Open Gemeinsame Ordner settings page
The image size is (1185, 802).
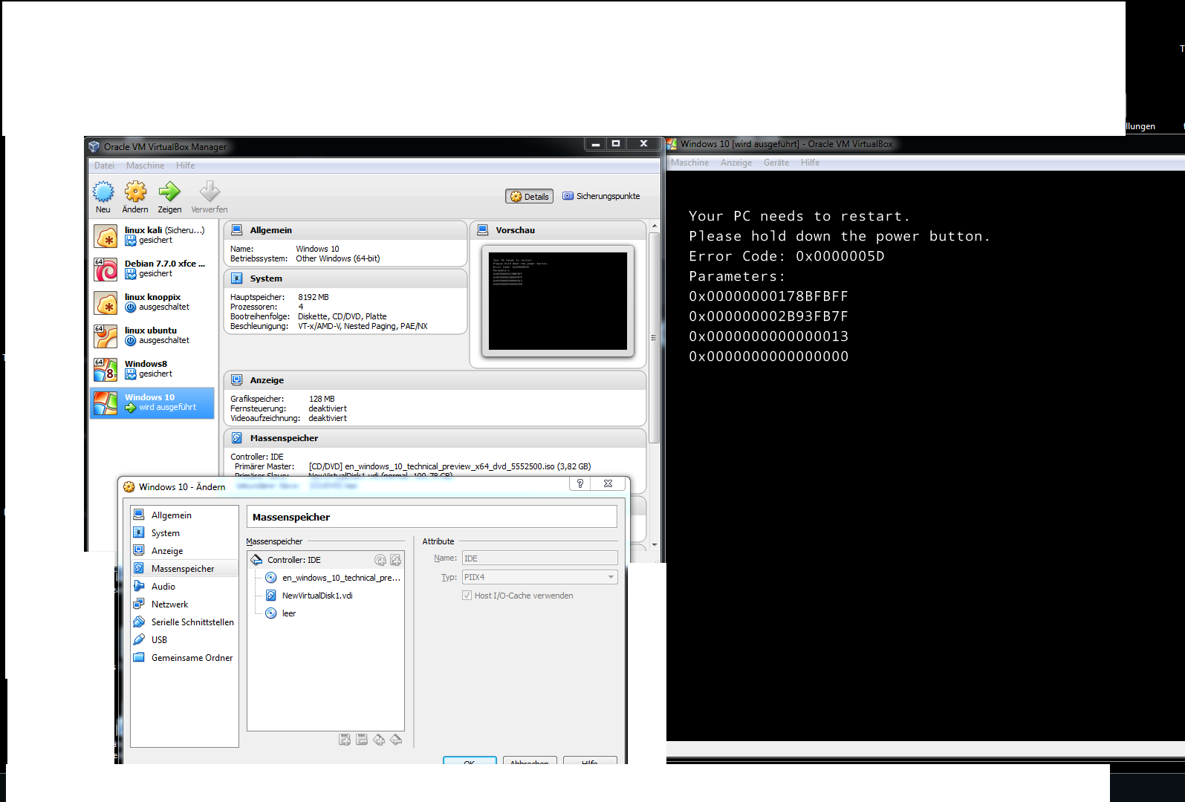pyautogui.click(x=184, y=658)
